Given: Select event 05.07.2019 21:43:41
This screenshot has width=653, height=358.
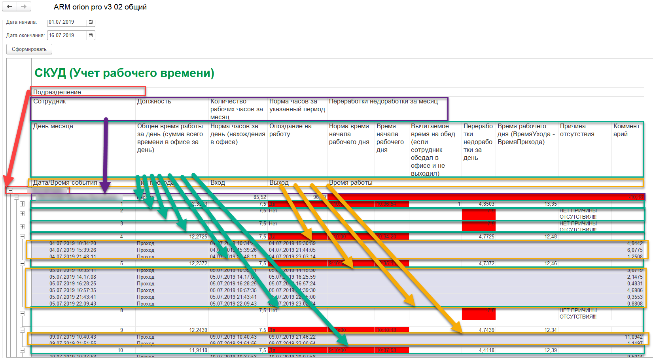Looking at the screenshot, I should point(73,297).
